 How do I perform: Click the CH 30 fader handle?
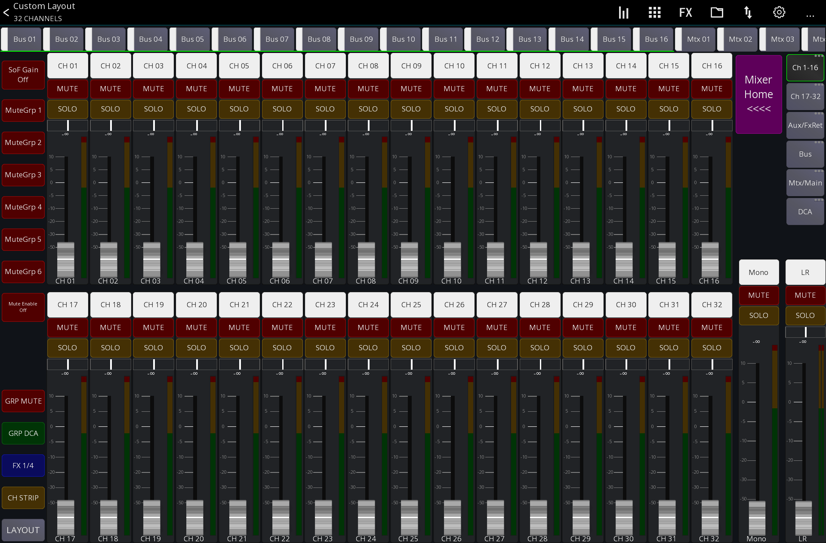pyautogui.click(x=624, y=517)
